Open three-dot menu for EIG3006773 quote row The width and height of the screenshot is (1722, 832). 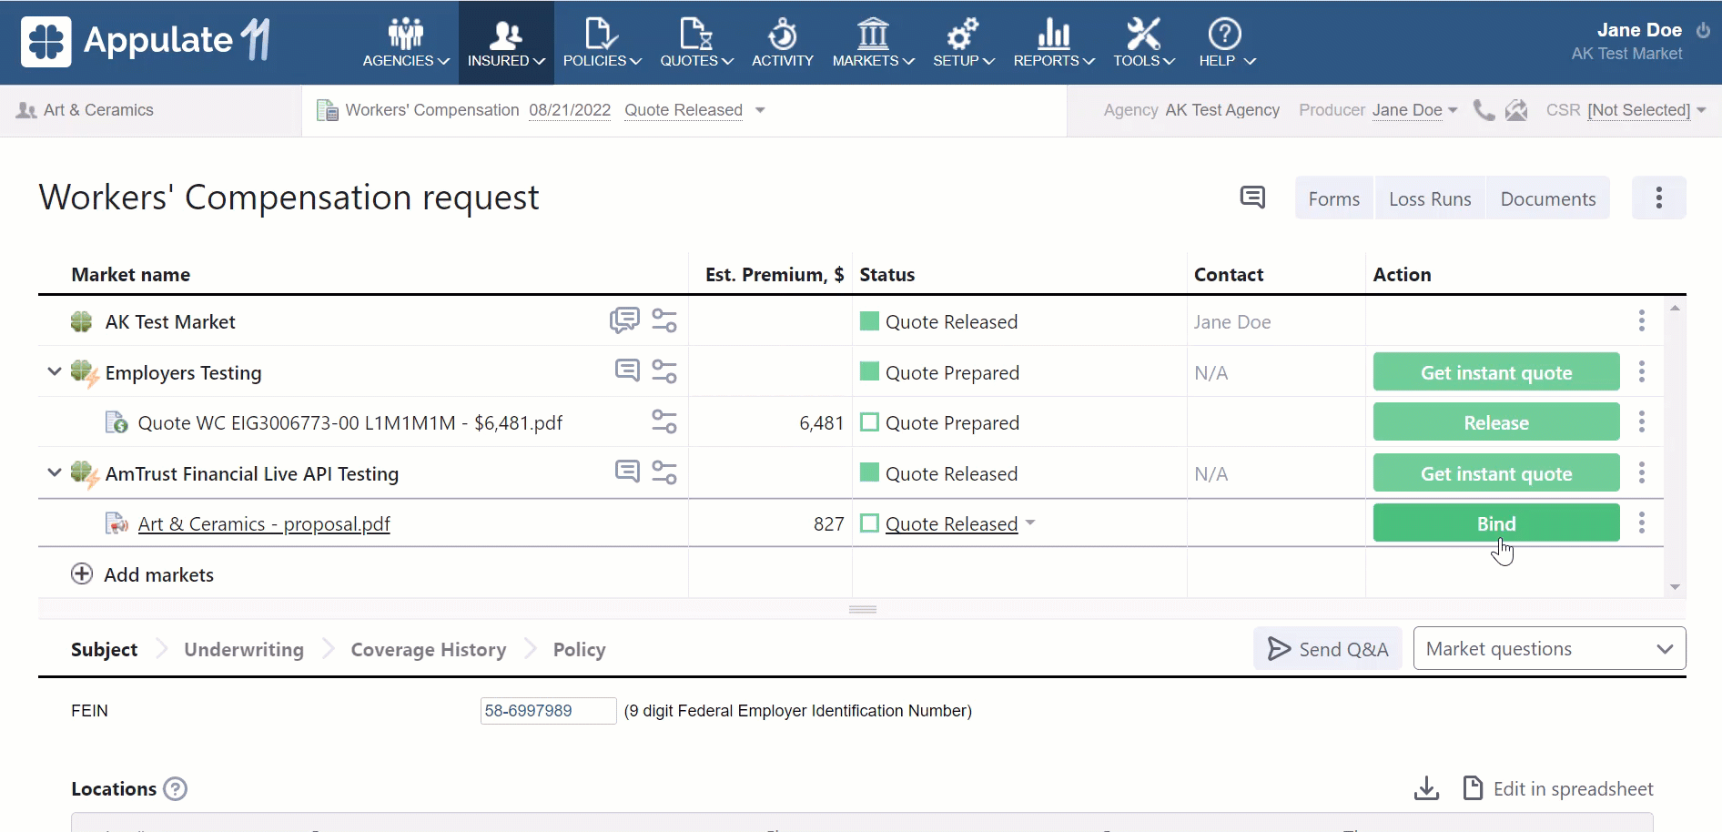[x=1642, y=421]
